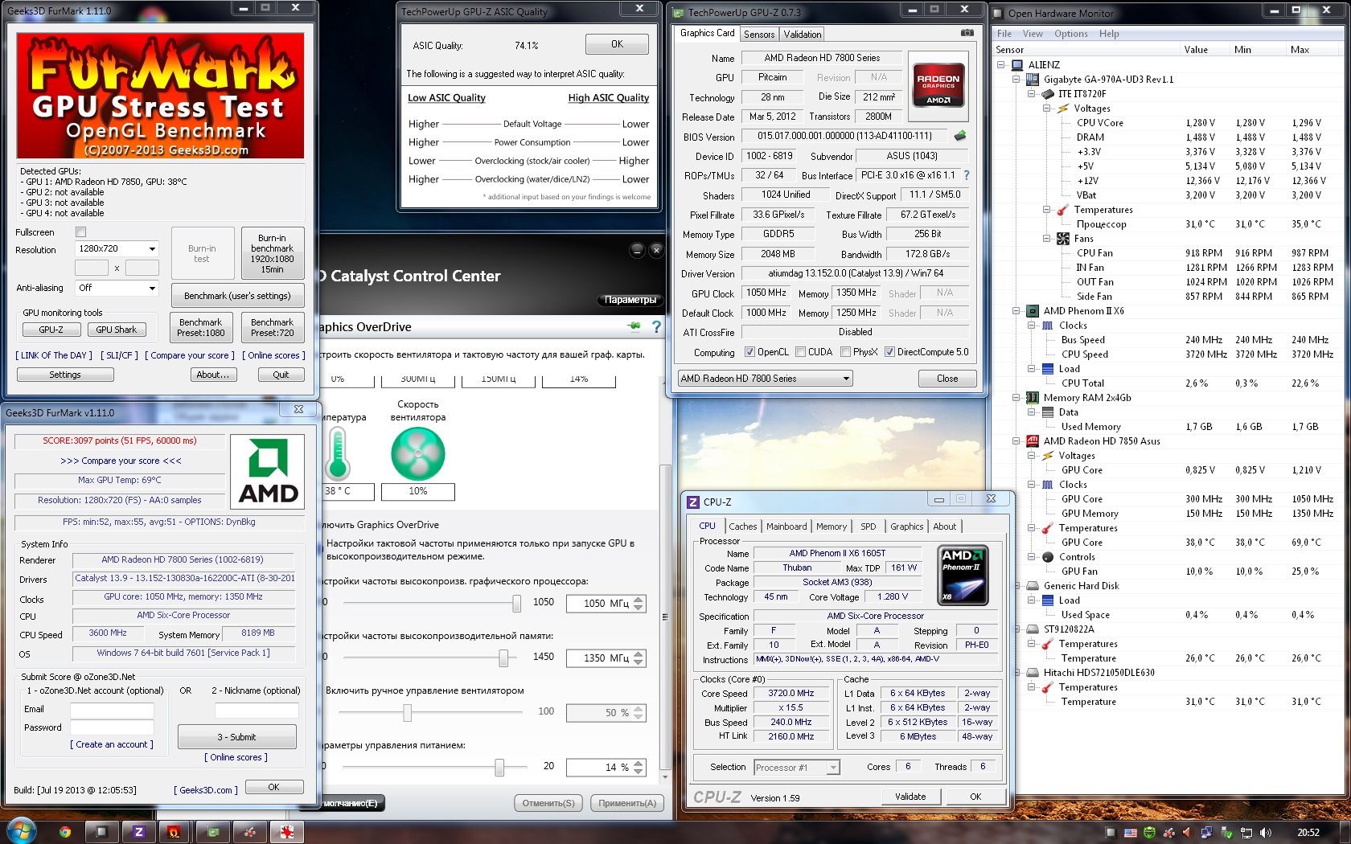Open the Anti-aliasing dropdown in FurMark
The image size is (1351, 844).
(117, 288)
